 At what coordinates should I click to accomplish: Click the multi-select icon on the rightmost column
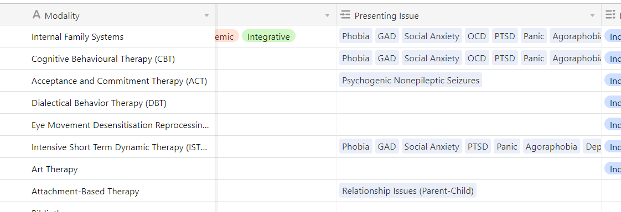[610, 15]
